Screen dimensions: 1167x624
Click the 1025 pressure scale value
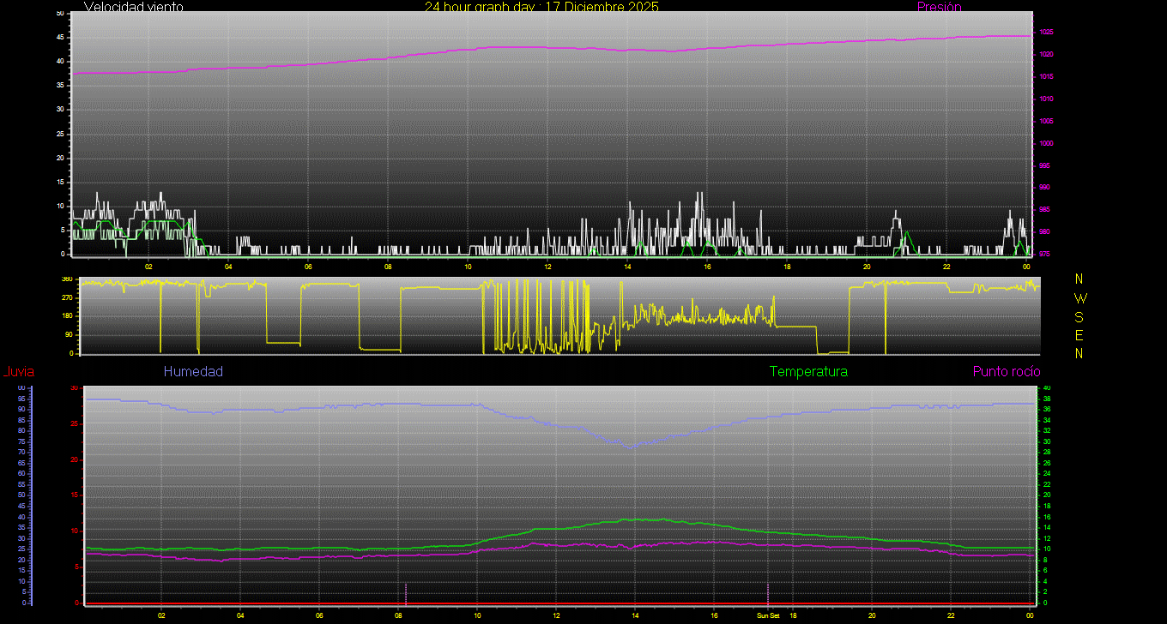[x=1046, y=33]
